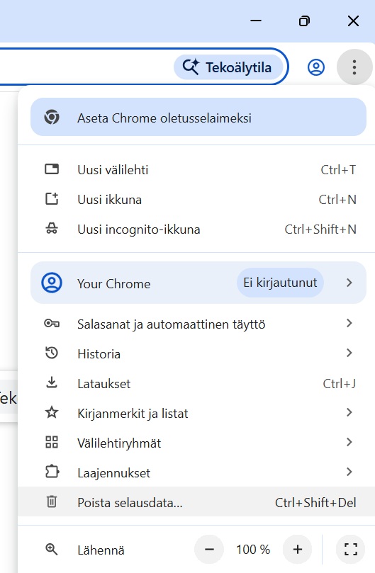375x573 pixels.
Task: Expand the Salasanat ja automaattinen täyttö arrow
Action: coord(349,323)
